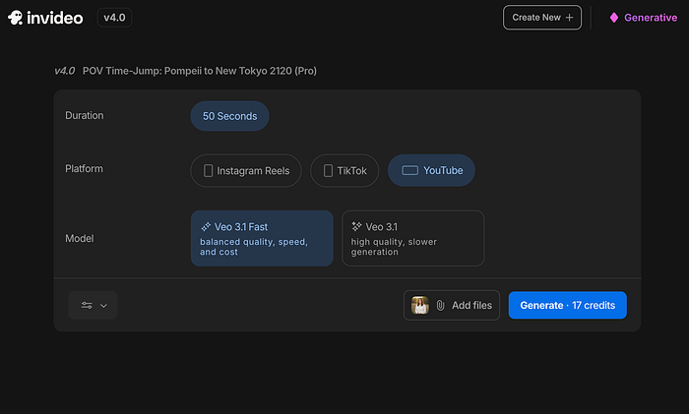Click the sparkle icon on Veo 3.1 Fast
The image size is (689, 414).
coord(206,226)
